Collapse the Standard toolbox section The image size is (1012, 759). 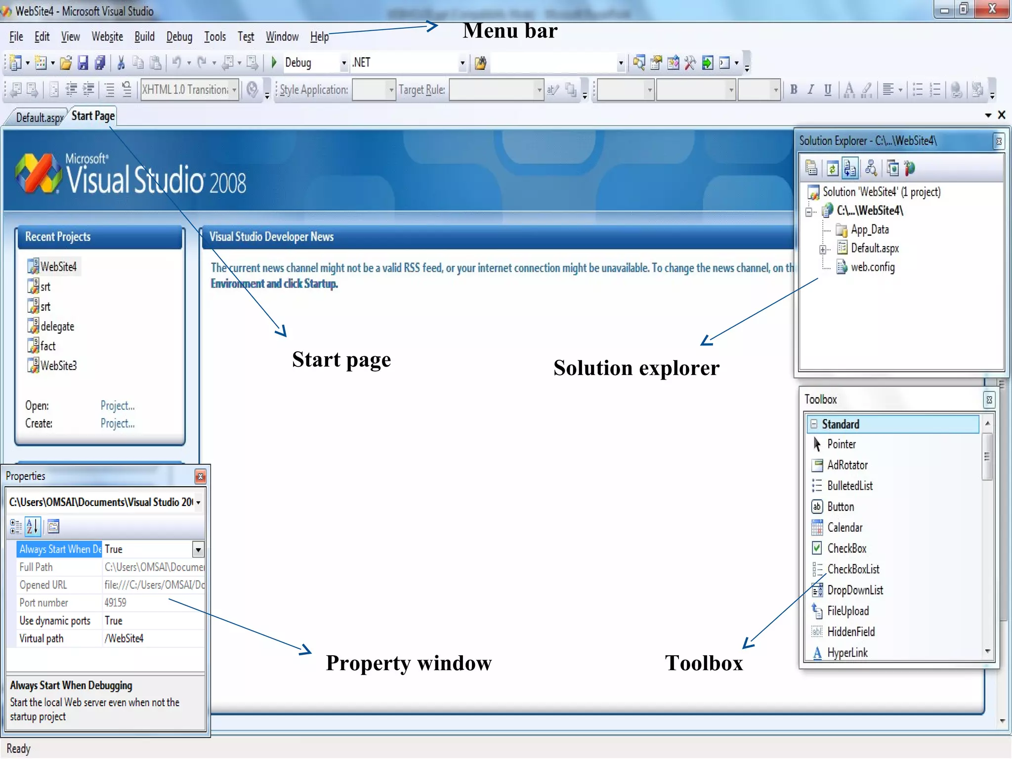813,424
